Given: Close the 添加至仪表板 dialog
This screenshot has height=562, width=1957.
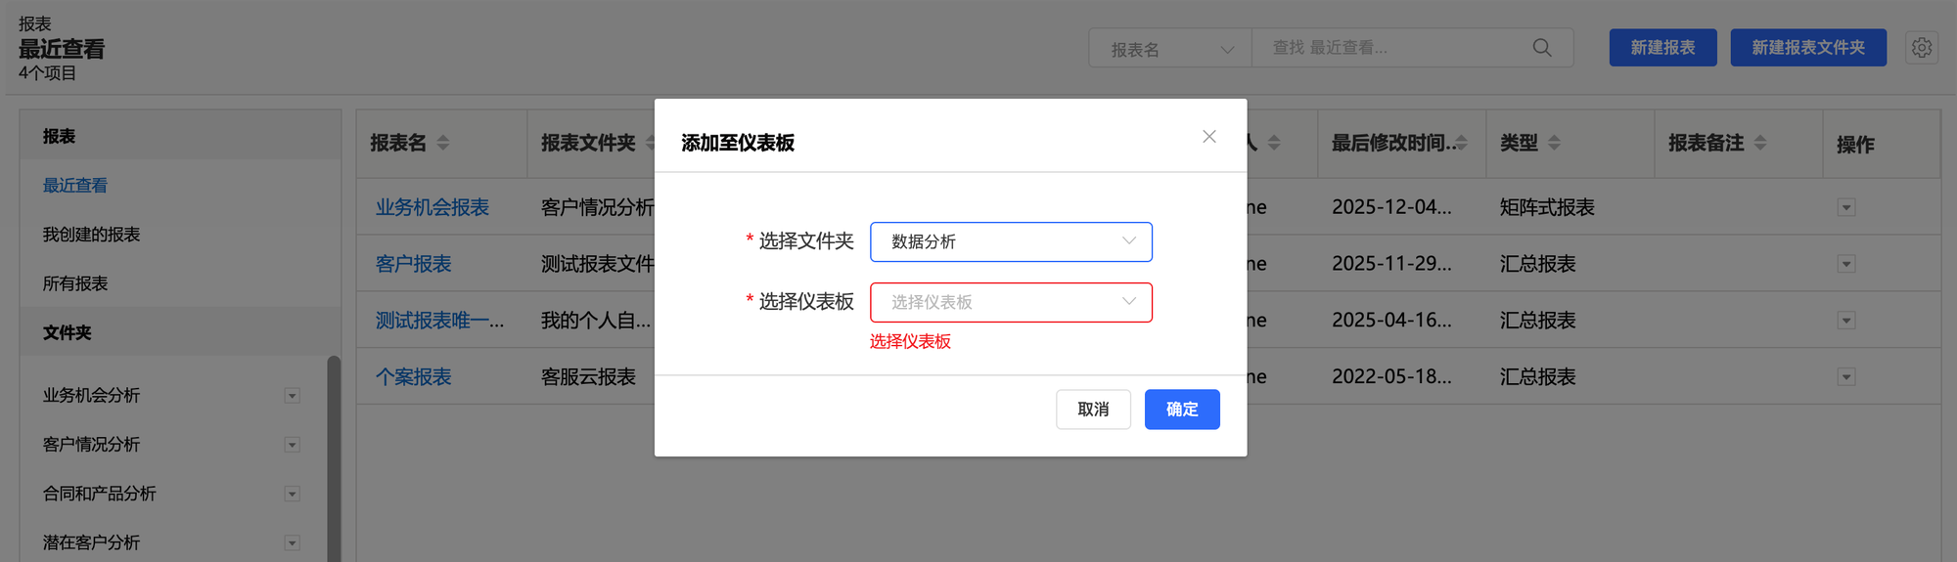Looking at the screenshot, I should pyautogui.click(x=1209, y=137).
